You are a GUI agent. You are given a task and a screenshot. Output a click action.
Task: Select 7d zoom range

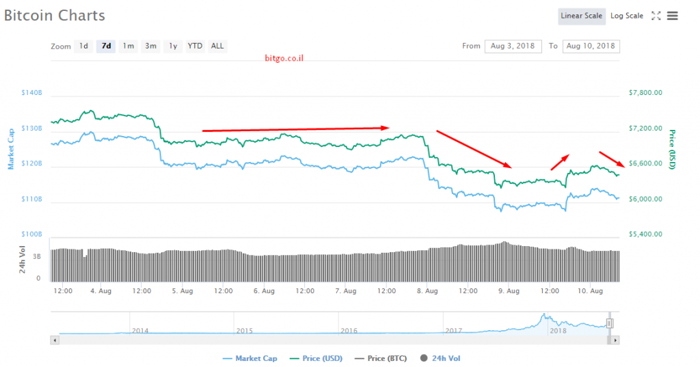click(106, 46)
